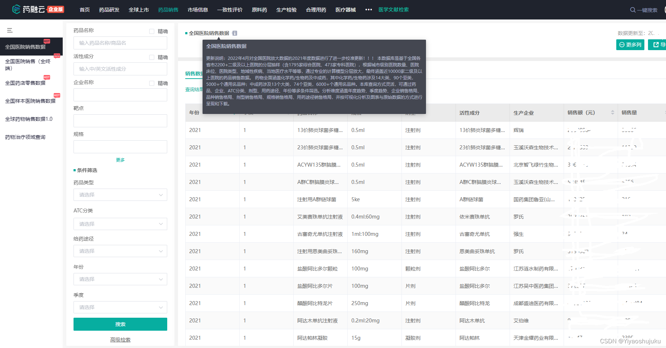
Task: Open 医疗器械 menu
Action: (346, 10)
